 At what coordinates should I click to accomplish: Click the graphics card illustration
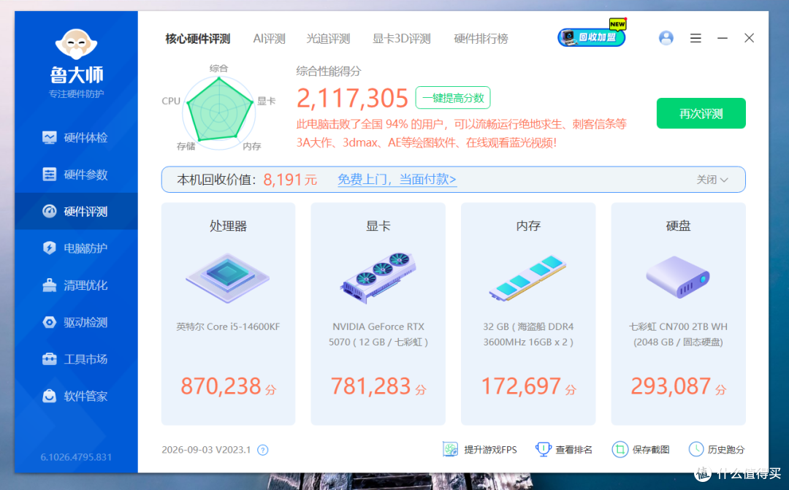coord(378,277)
